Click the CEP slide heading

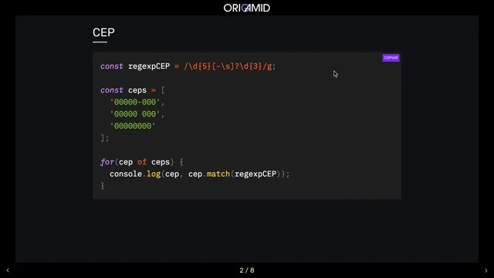(x=103, y=32)
